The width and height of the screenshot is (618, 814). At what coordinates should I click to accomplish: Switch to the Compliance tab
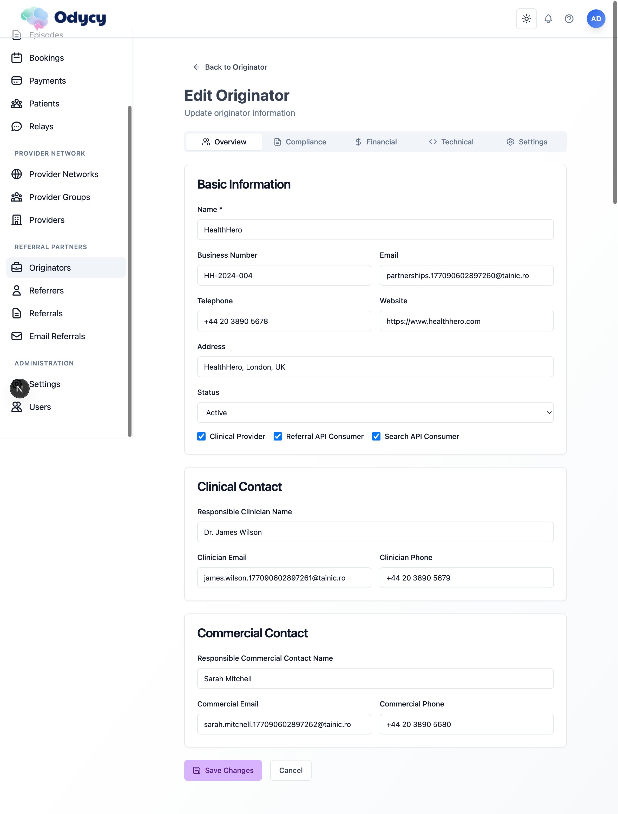click(x=300, y=142)
